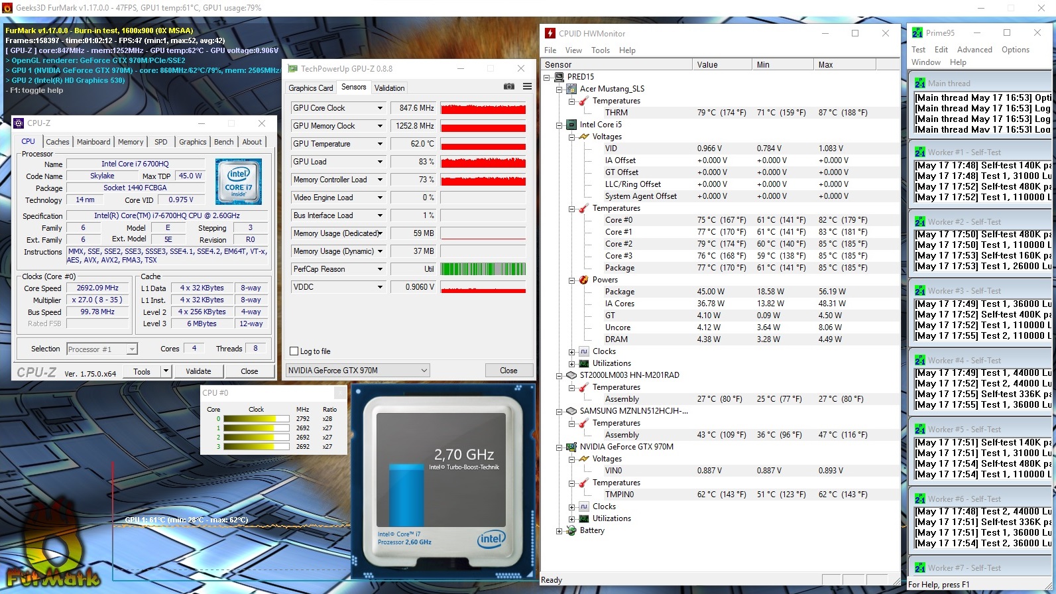Image resolution: width=1056 pixels, height=594 pixels.
Task: Click Core 0 clock bar in gadget
Action: coord(257,419)
